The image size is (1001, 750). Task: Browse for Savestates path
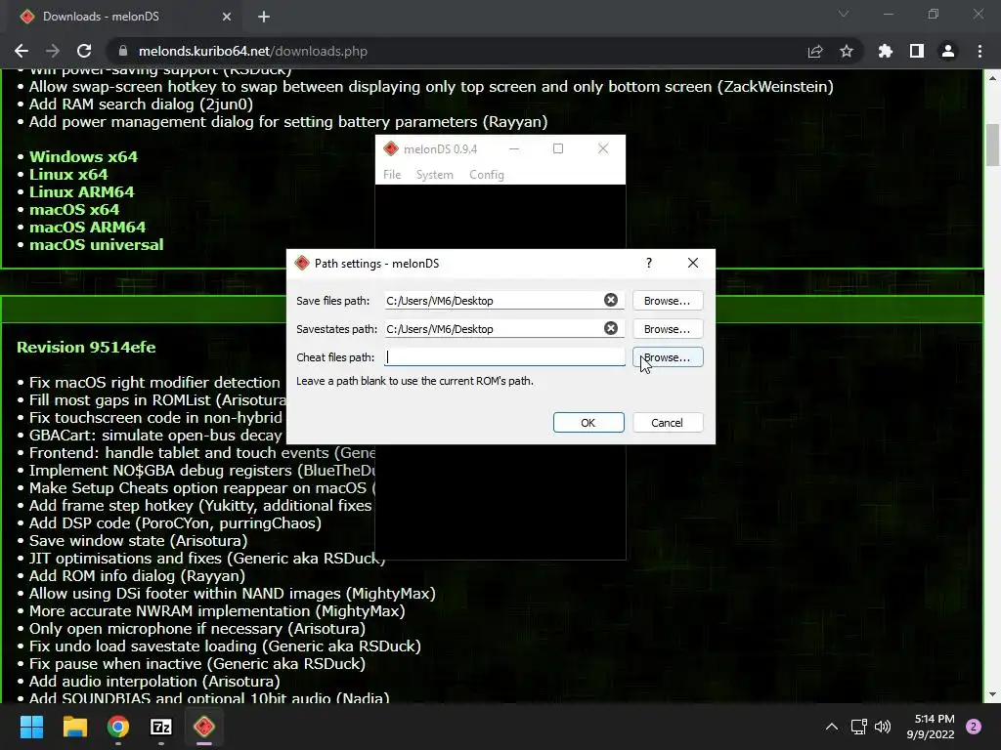click(668, 329)
